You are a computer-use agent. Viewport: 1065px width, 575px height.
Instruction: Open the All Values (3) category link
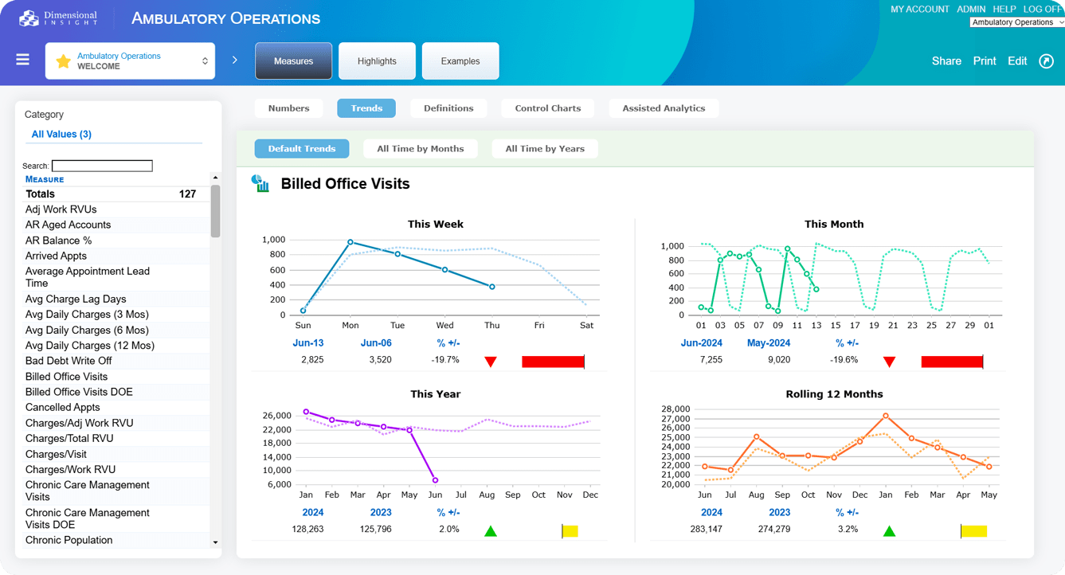pyautogui.click(x=61, y=135)
